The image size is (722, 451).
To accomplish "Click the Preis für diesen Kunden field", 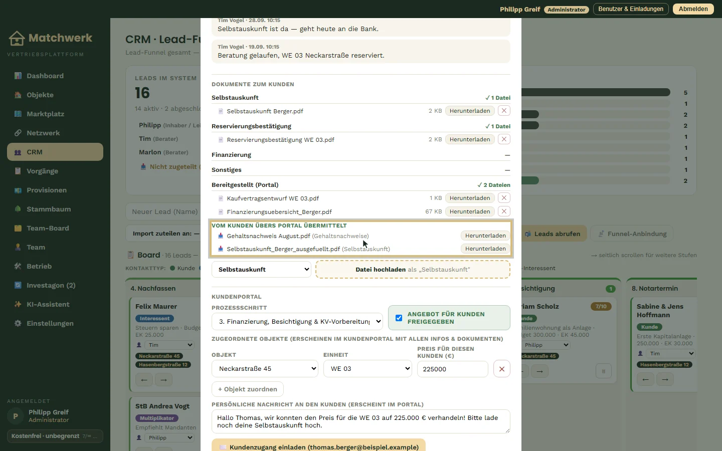I will (453, 369).
